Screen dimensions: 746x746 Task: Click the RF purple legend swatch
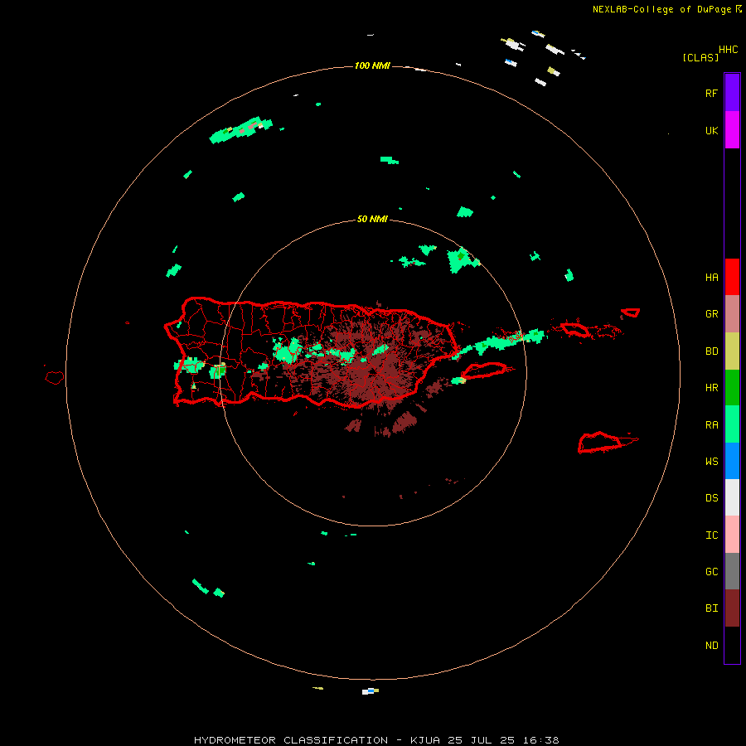tap(732, 93)
